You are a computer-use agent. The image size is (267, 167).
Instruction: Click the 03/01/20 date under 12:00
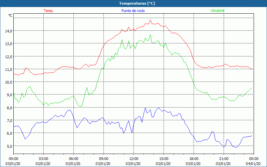(133, 164)
